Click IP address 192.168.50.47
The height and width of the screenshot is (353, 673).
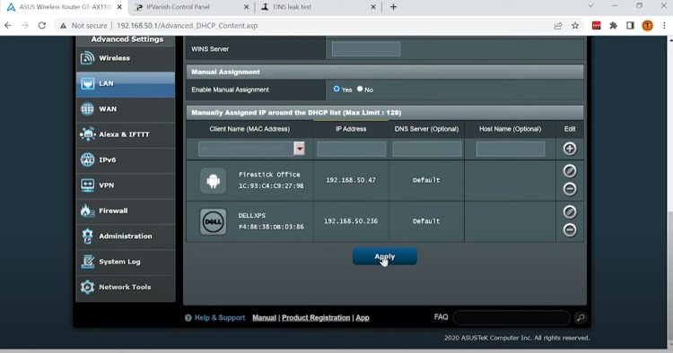(x=351, y=180)
